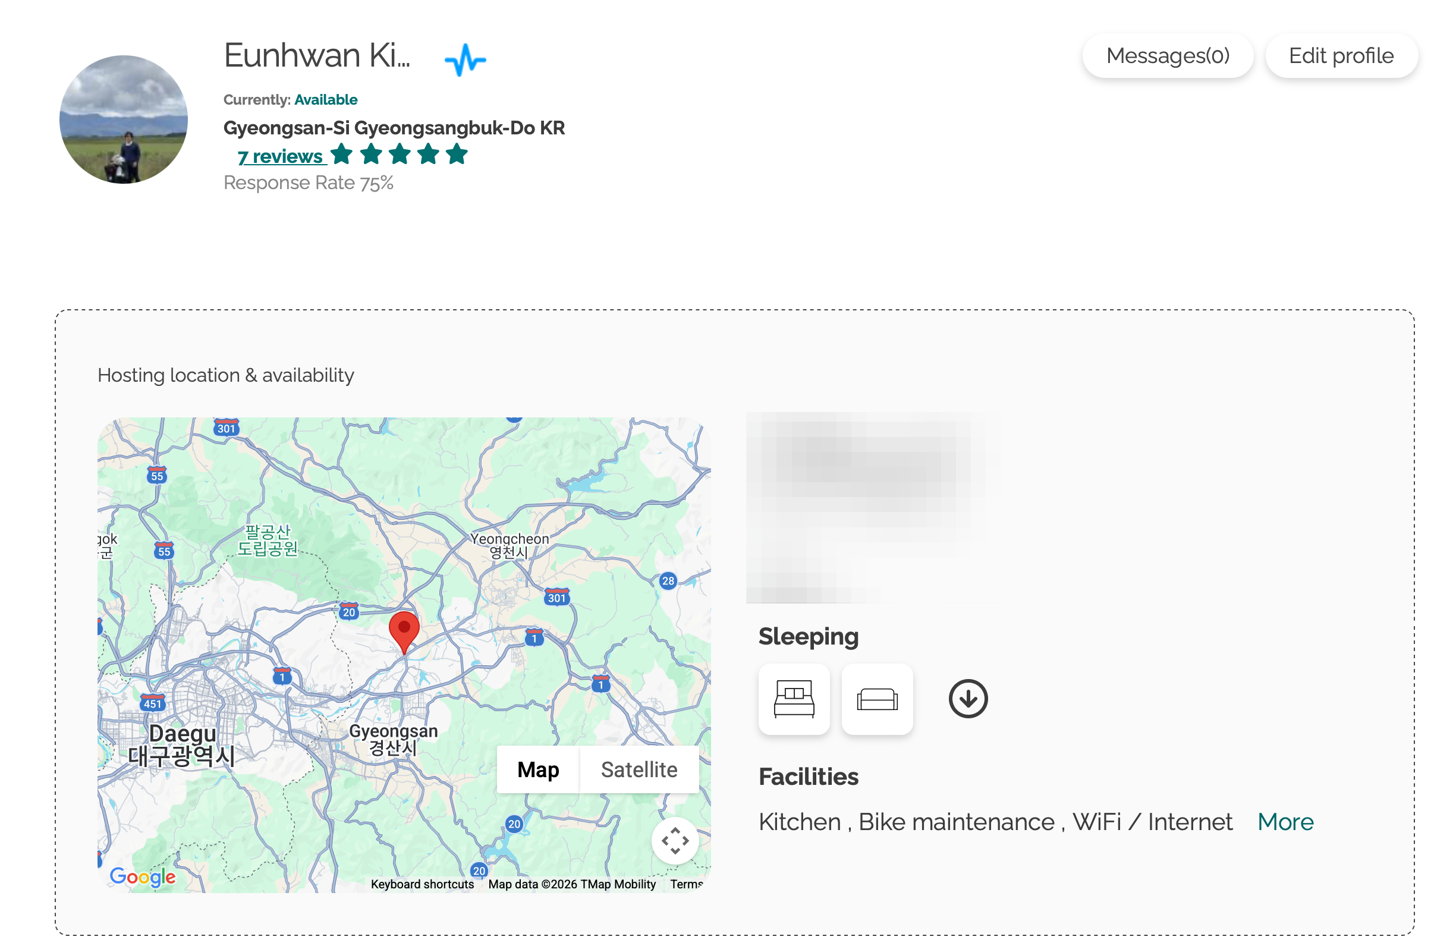Click the Daegu city label on map
Viewport: 1434px width, 949px height.
(x=181, y=734)
